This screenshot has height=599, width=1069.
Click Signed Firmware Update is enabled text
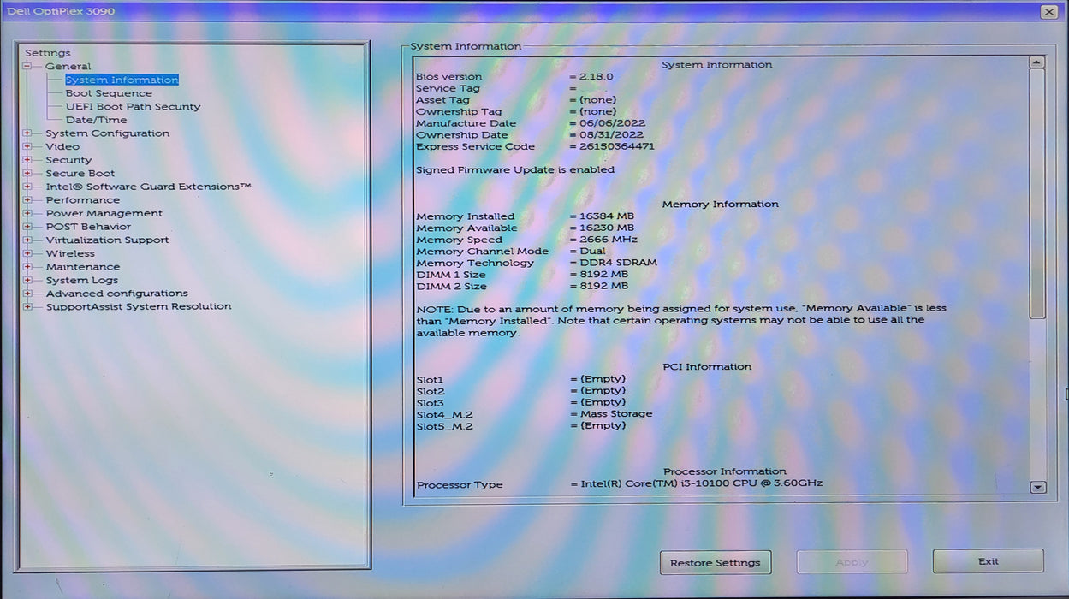pyautogui.click(x=515, y=170)
